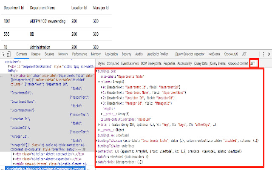Collapse the bindings.cca node
Screen dimensions: 272x170
pyautogui.click(x=96, y=71)
